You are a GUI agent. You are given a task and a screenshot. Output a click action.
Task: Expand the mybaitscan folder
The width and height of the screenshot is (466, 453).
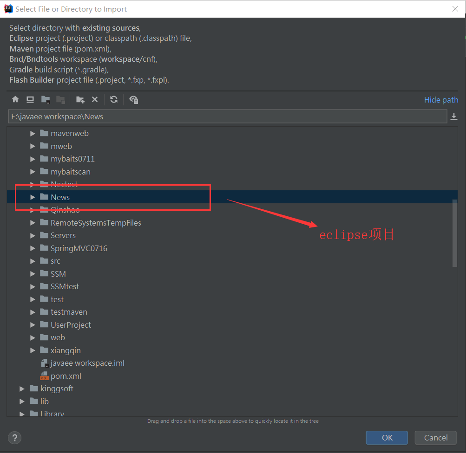(x=33, y=172)
